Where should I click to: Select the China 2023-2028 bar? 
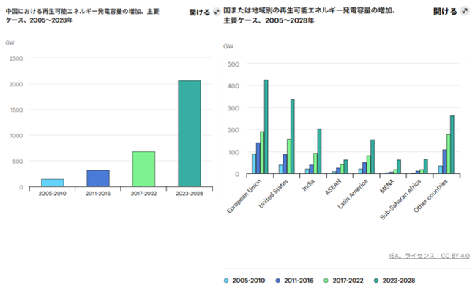click(x=190, y=134)
